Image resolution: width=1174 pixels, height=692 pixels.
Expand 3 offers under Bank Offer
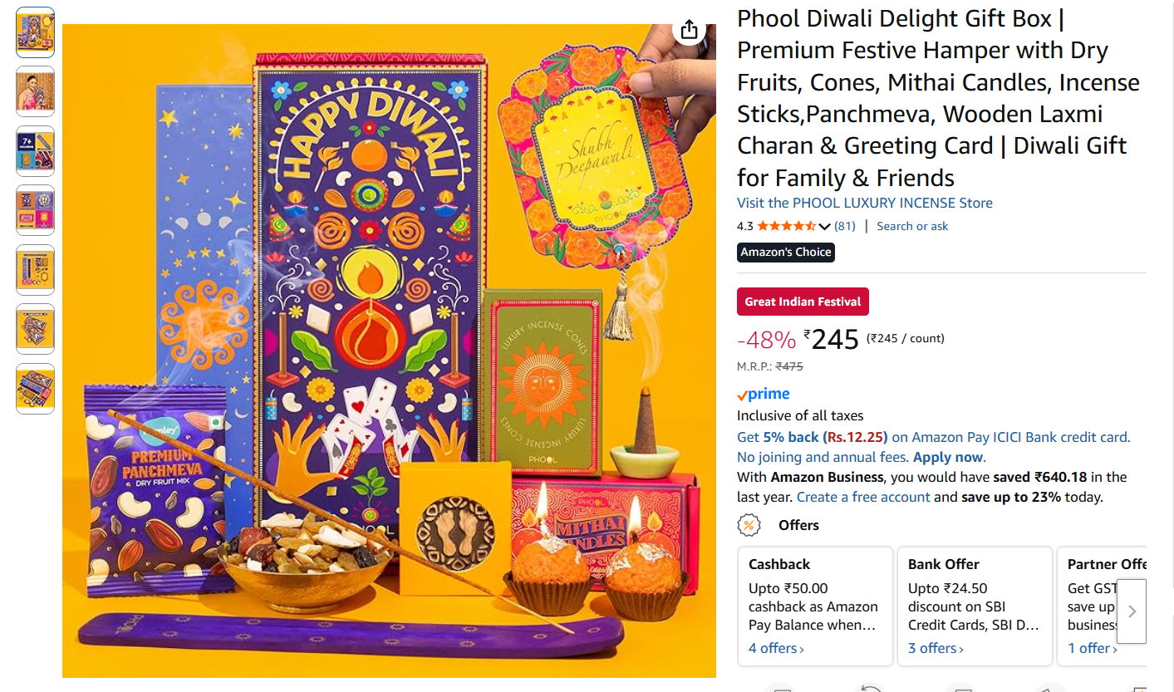click(936, 648)
